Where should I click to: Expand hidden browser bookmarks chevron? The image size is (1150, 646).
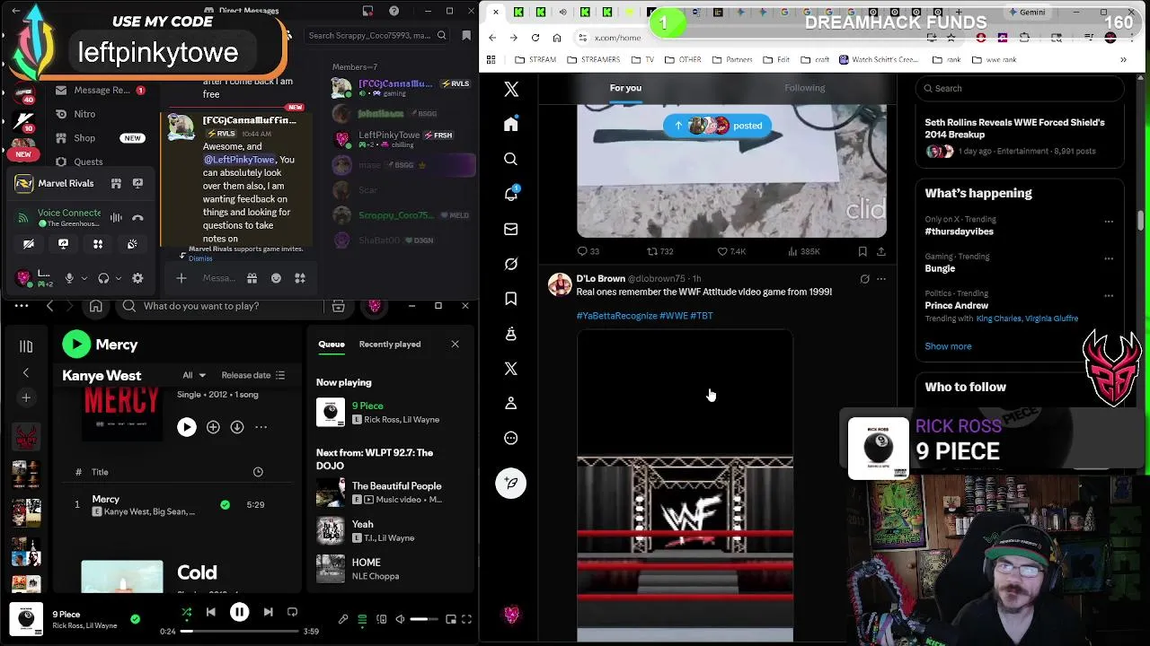[x=1123, y=60]
